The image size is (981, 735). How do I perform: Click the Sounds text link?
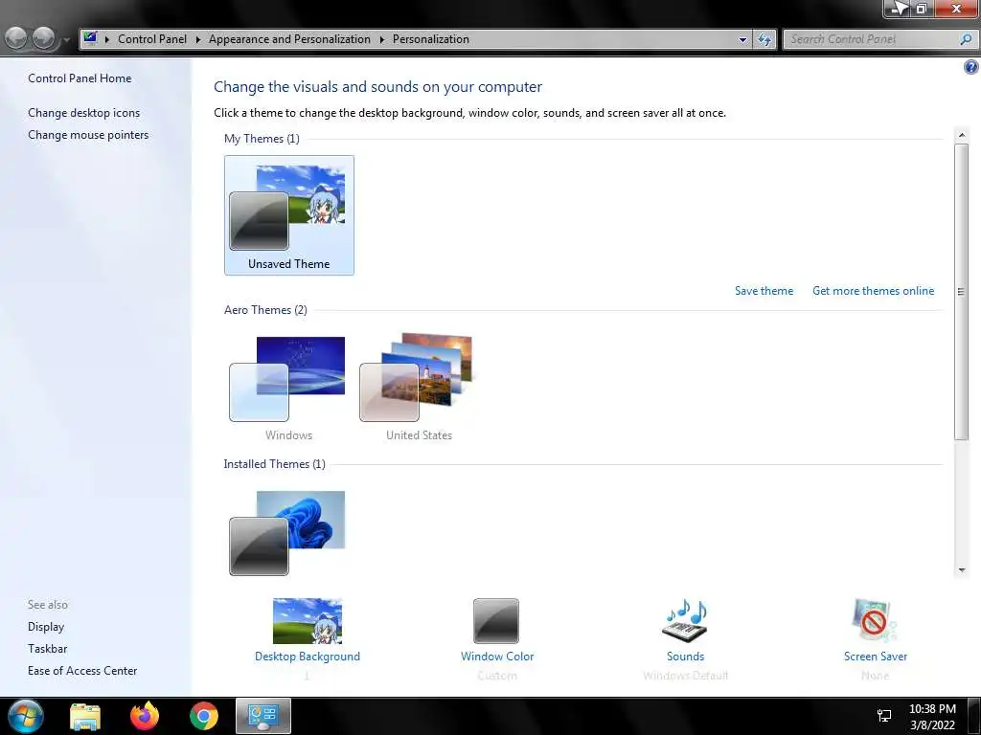point(685,657)
